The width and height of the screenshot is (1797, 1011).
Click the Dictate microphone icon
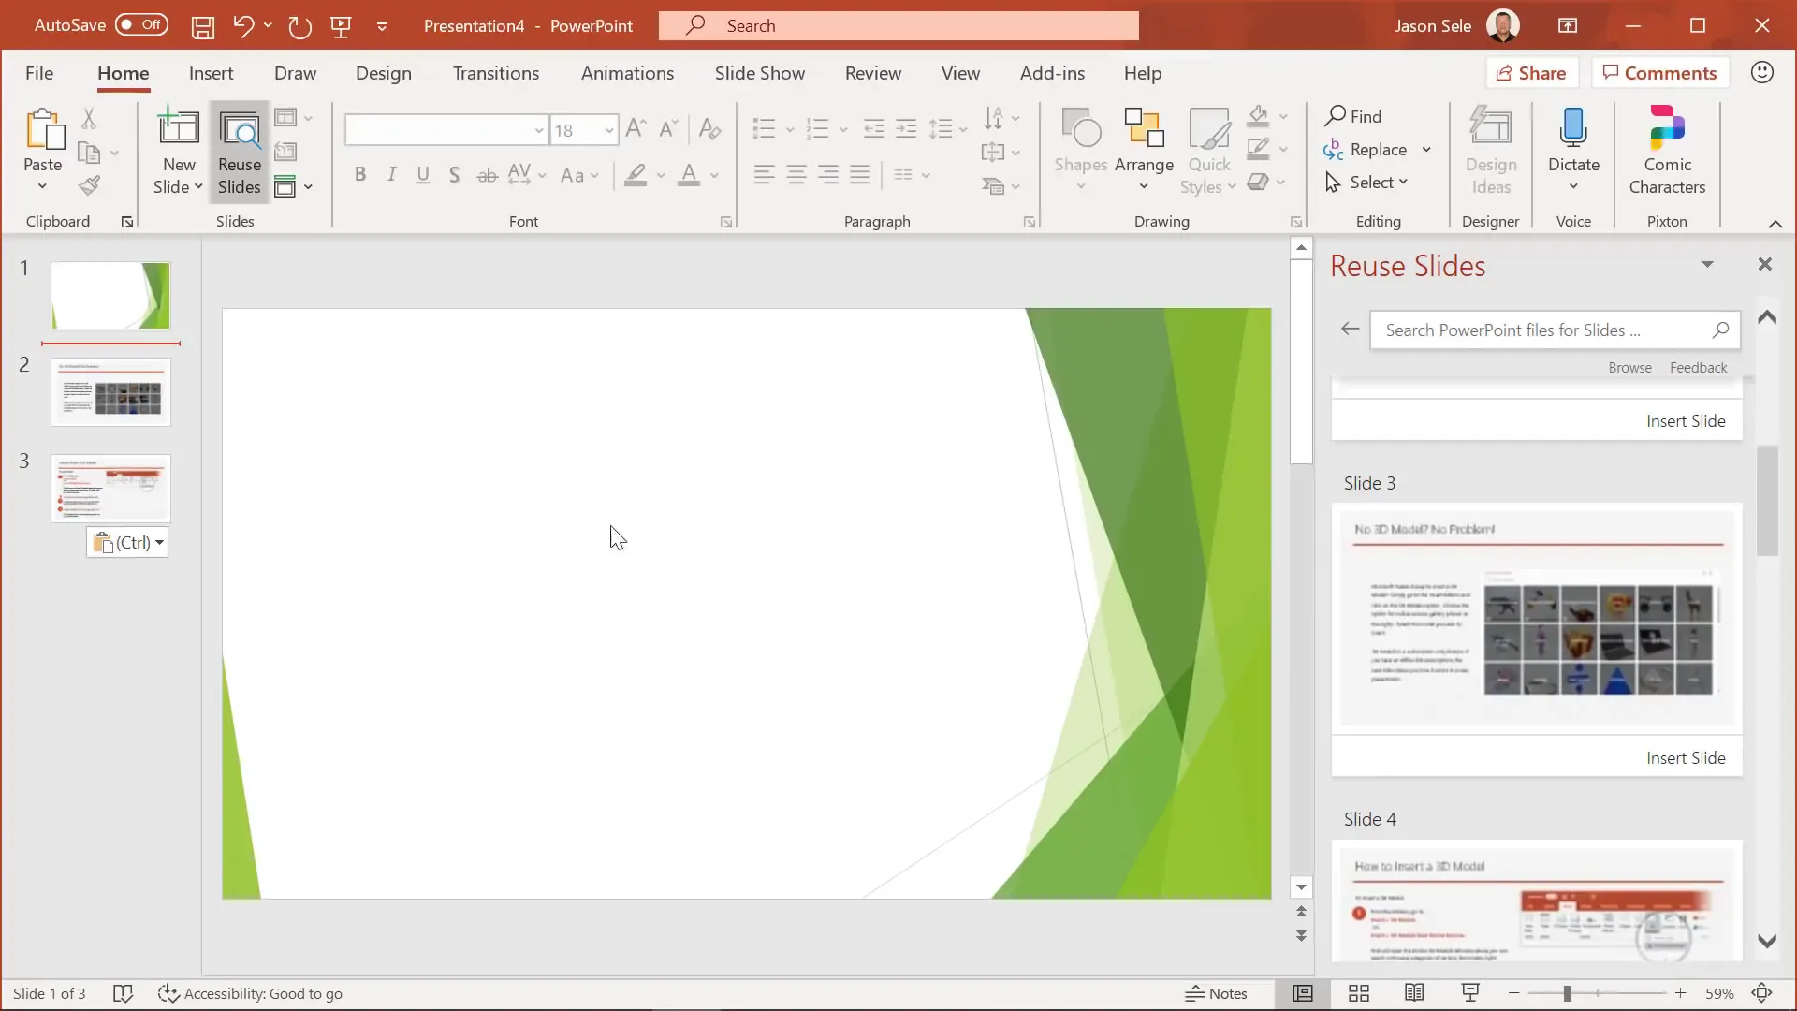pyautogui.click(x=1573, y=129)
